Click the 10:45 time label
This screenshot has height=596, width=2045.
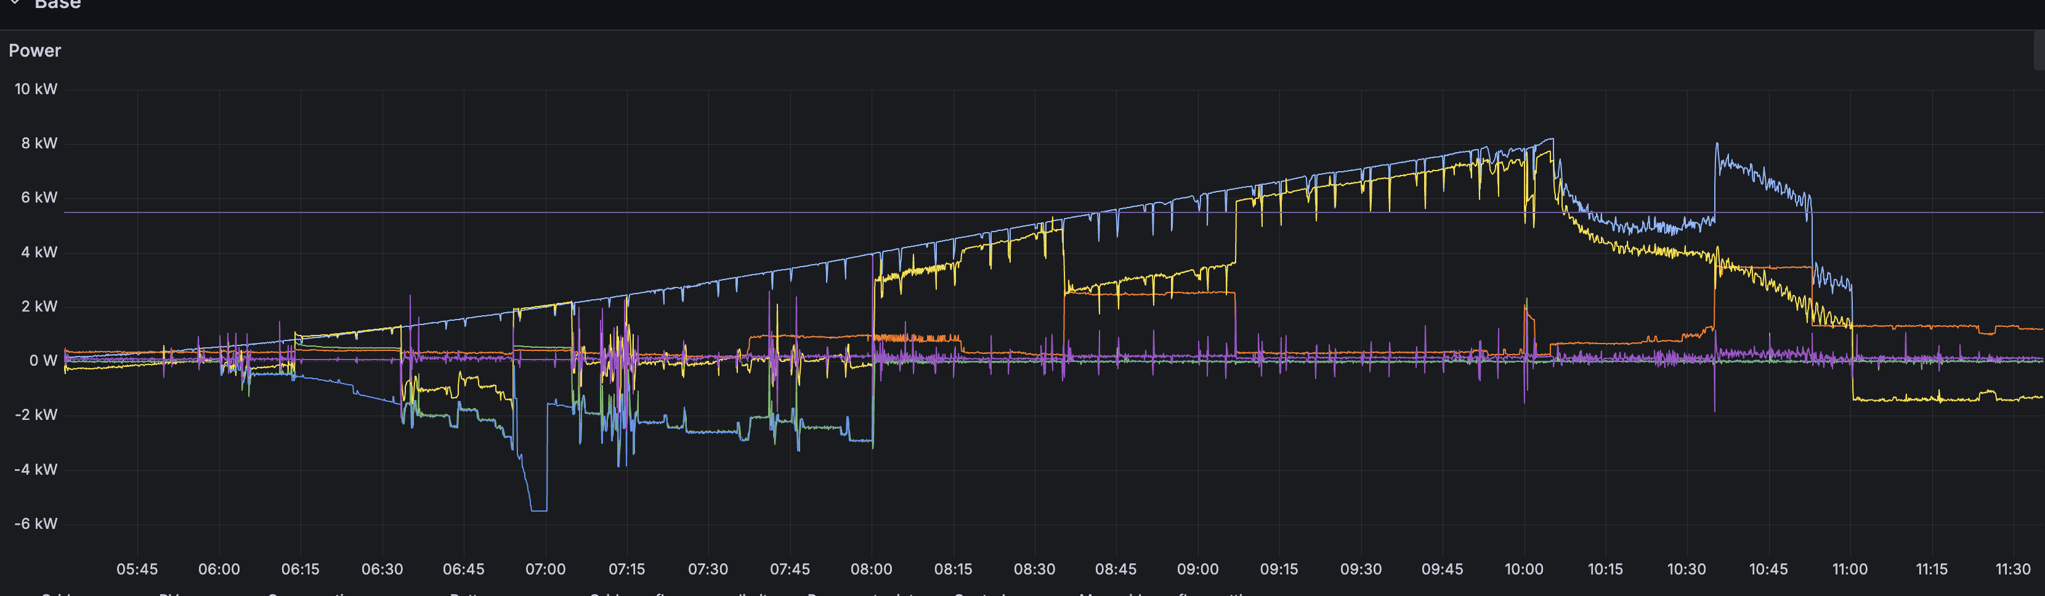(x=1768, y=569)
